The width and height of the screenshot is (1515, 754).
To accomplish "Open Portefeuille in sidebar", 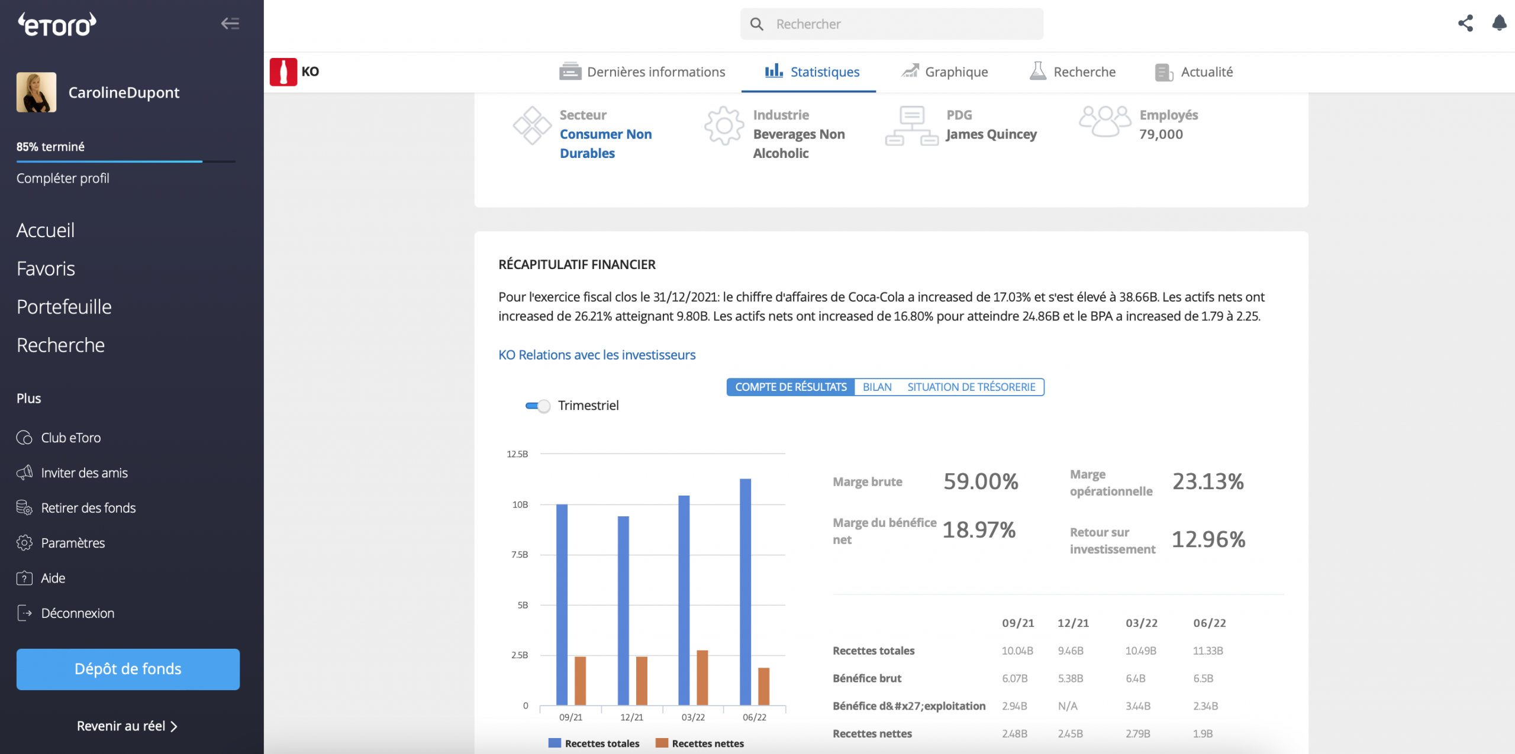I will click(64, 307).
